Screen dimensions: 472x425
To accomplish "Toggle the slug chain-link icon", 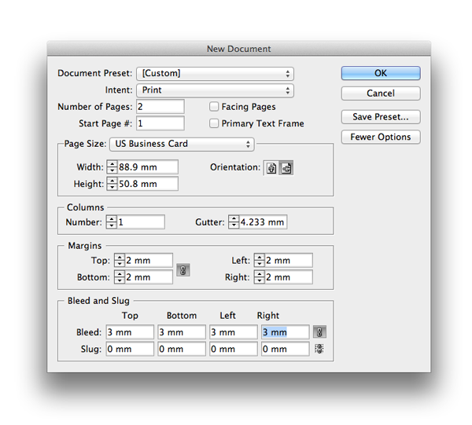I will pos(319,349).
